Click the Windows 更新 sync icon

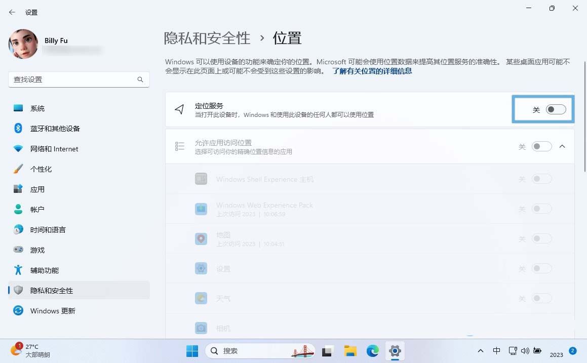[18, 310]
